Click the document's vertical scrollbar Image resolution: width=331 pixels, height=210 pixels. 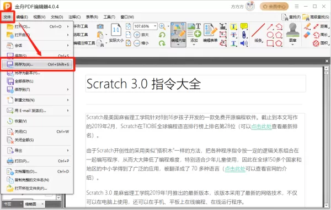(326, 137)
